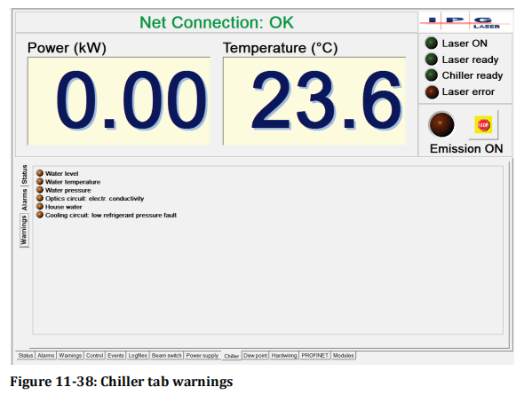This screenshot has width=524, height=395.
Task: Open the Logfiles tab
Action: [x=138, y=356]
